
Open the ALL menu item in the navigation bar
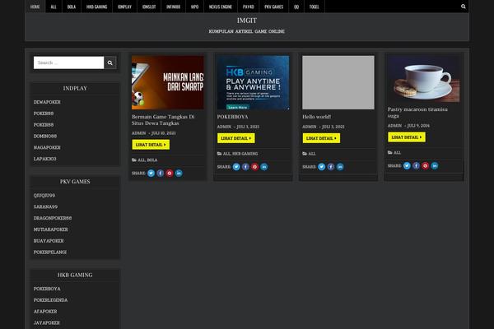point(54,7)
